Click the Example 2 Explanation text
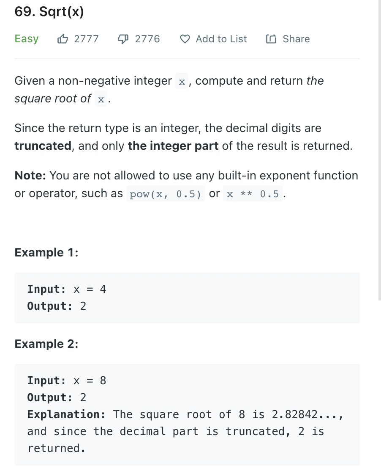The image size is (381, 474). pyautogui.click(x=185, y=431)
